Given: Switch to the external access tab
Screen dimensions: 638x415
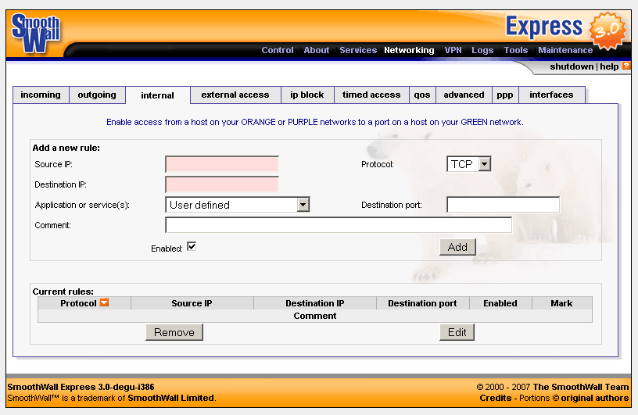Looking at the screenshot, I should (235, 95).
